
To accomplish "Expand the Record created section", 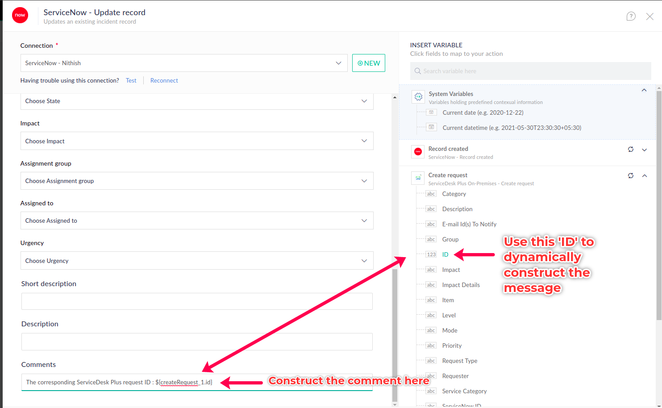I will (645, 150).
